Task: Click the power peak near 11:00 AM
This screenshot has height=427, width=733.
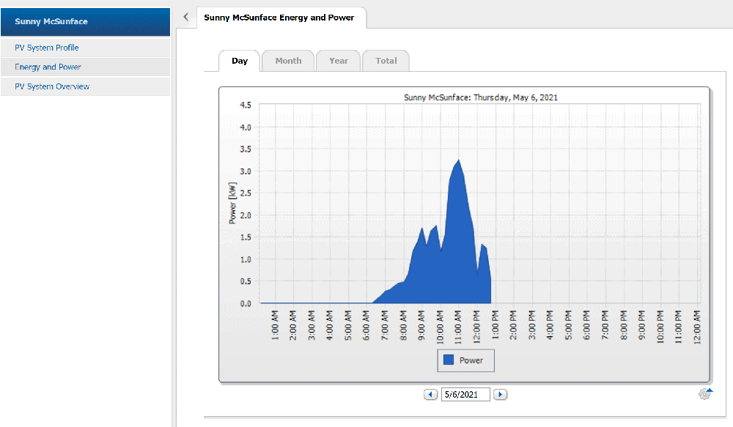Action: [458, 163]
